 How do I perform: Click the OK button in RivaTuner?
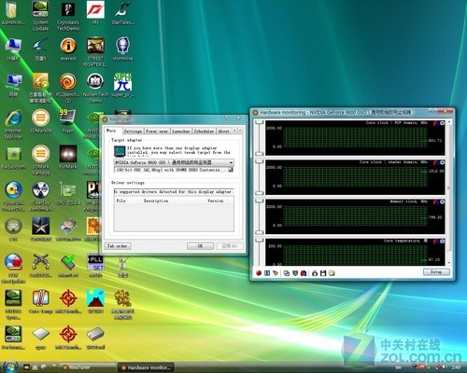[200, 246]
